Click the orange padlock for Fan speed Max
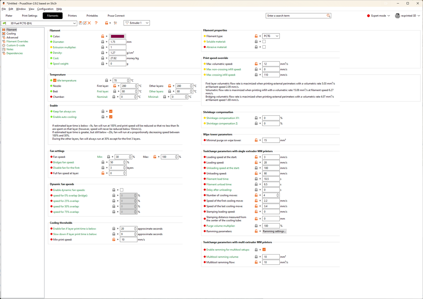 [155, 157]
